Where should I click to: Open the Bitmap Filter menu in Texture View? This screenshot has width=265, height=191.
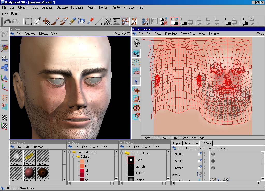point(188,34)
